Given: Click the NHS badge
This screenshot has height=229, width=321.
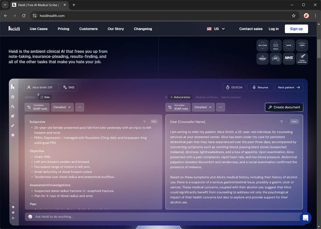Looking at the screenshot, I should pyautogui.click(x=289, y=59).
